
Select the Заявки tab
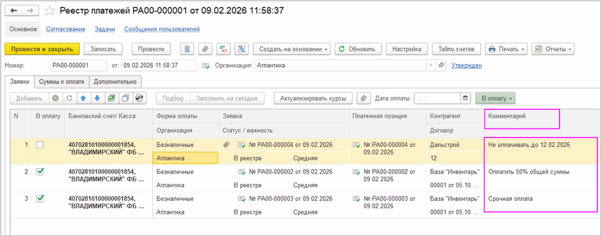click(x=19, y=81)
